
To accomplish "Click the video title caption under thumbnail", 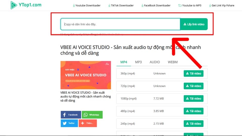I will tap(85, 96).
